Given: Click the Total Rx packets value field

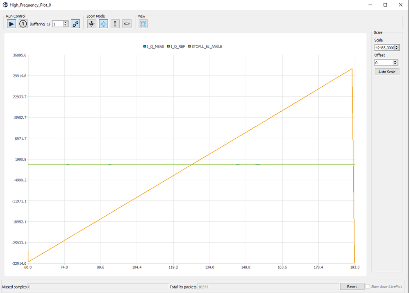Looking at the screenshot, I should (x=268, y=287).
